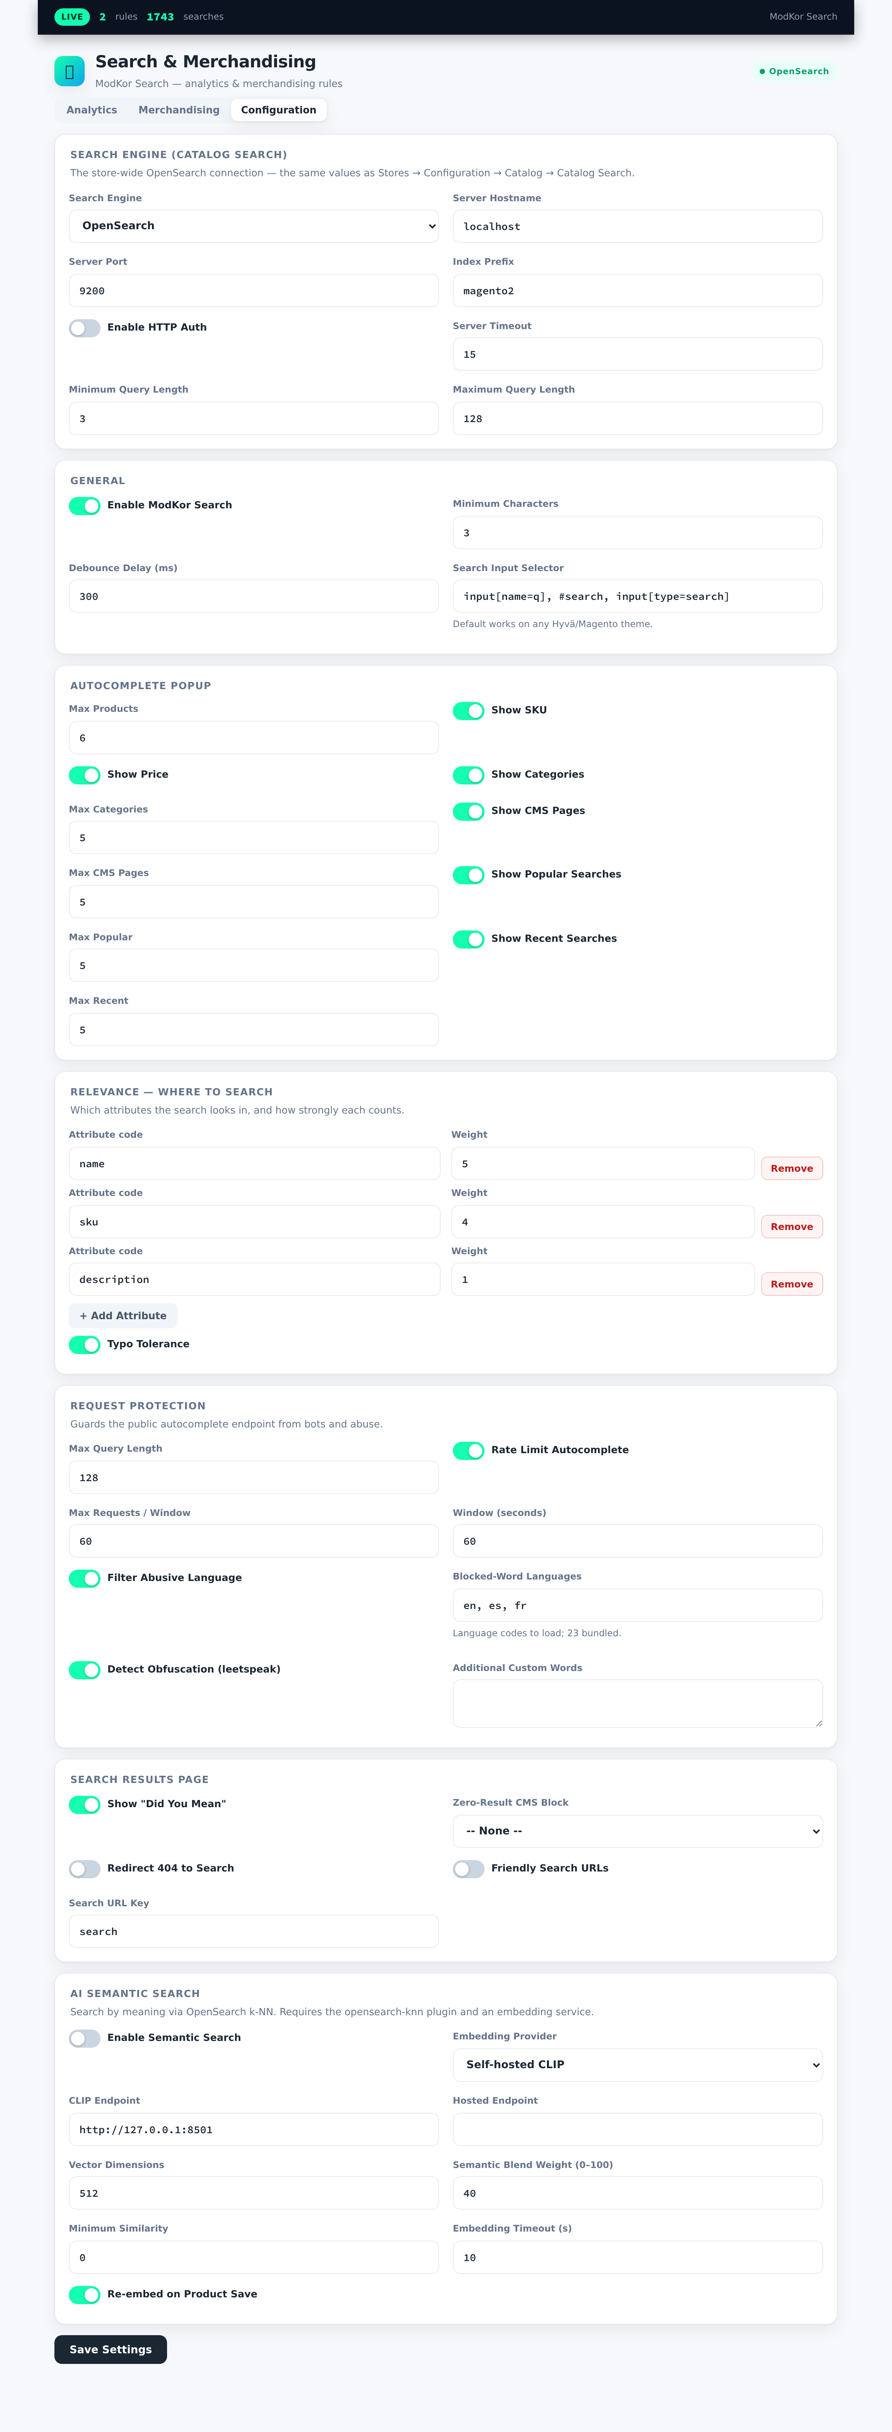Enable the HTTP Auth toggle
Screen dimensions: 892x2432
tap(85, 329)
